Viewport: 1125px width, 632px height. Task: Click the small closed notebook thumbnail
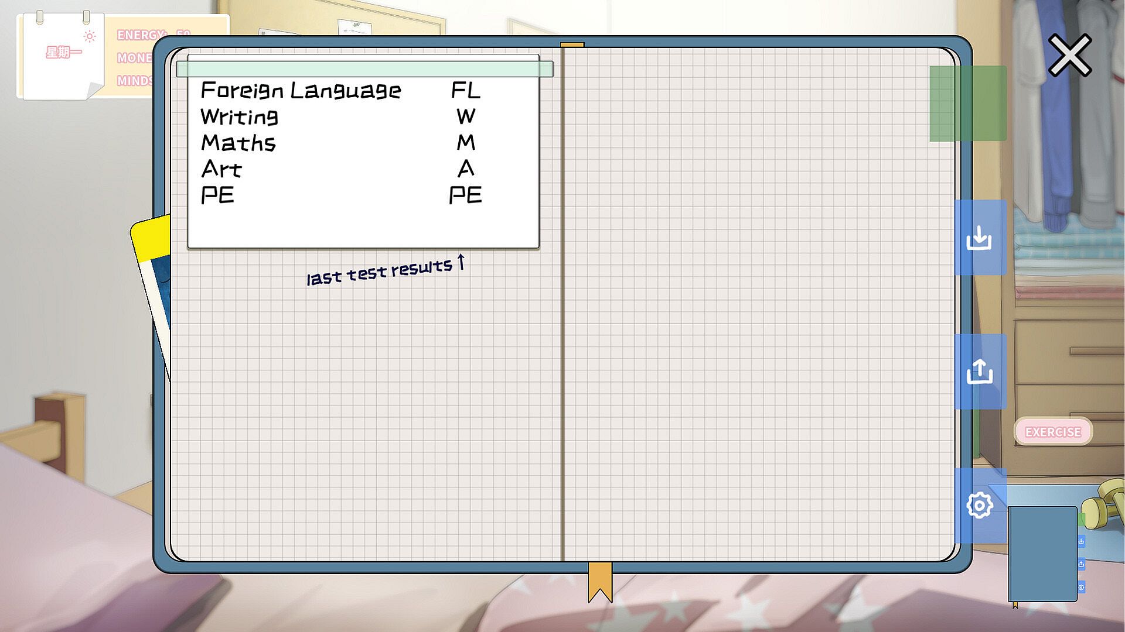tap(1042, 554)
